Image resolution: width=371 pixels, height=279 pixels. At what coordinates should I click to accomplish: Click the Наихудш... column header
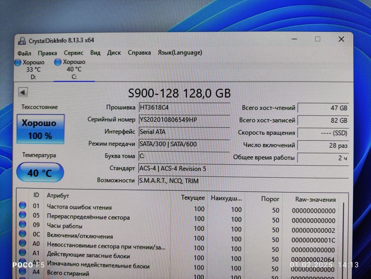[x=226, y=198]
